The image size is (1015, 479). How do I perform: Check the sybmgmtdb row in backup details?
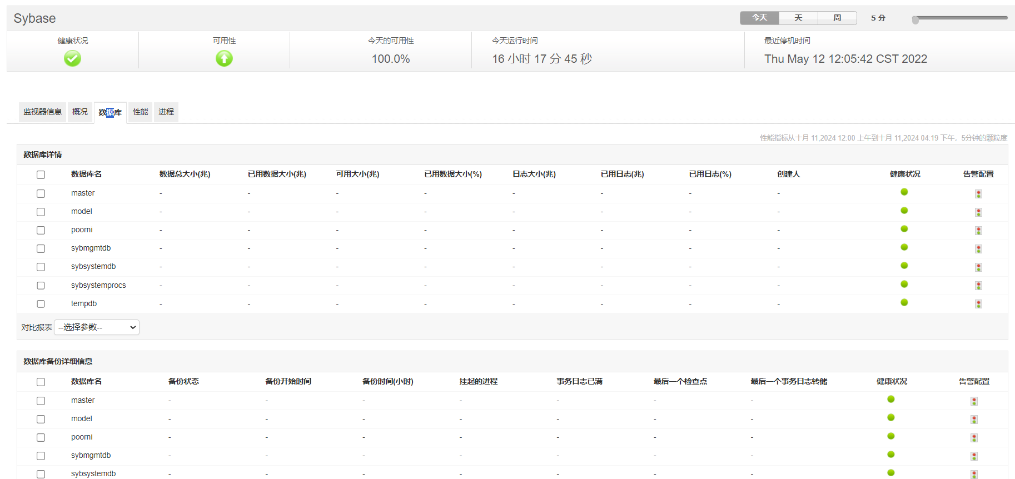tap(41, 456)
